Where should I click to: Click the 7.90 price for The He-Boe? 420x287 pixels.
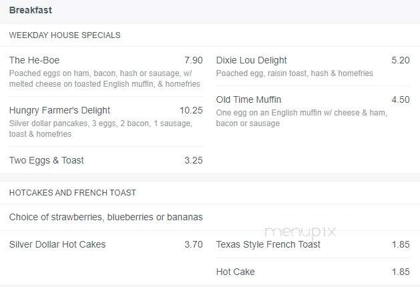[x=194, y=60]
